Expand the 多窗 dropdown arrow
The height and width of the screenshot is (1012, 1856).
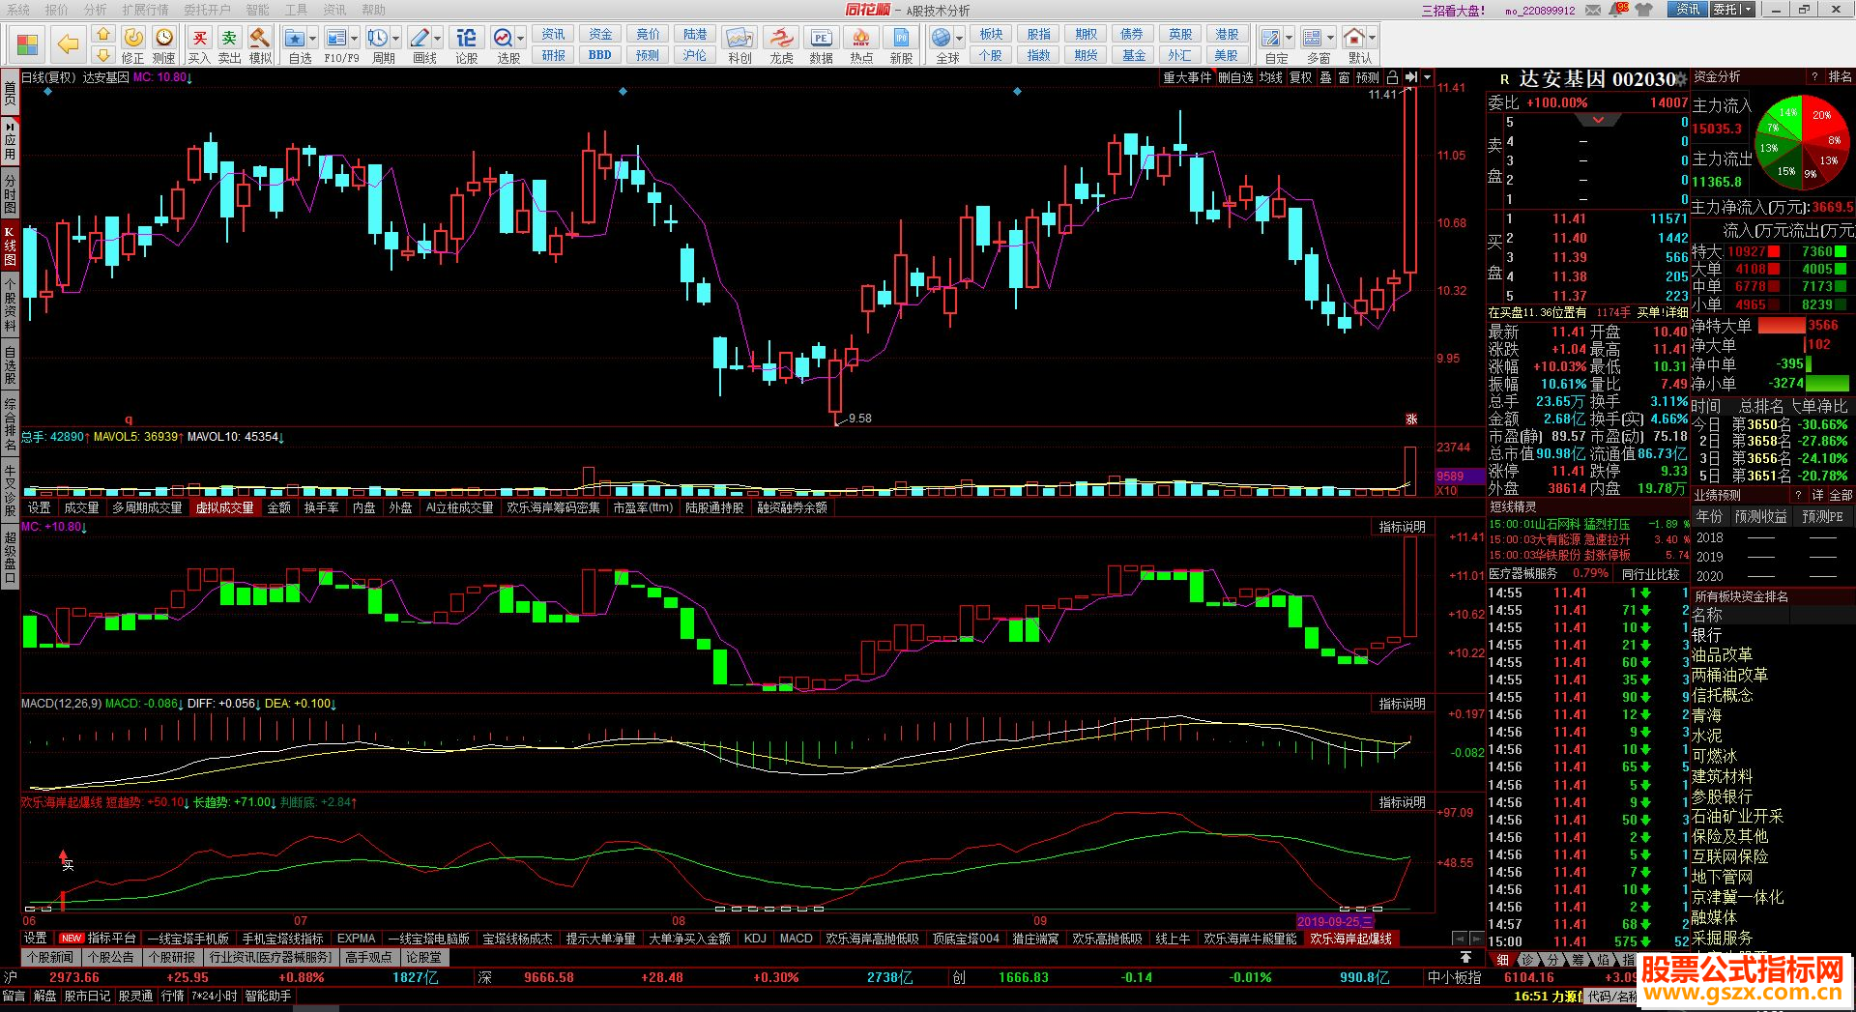[1330, 40]
